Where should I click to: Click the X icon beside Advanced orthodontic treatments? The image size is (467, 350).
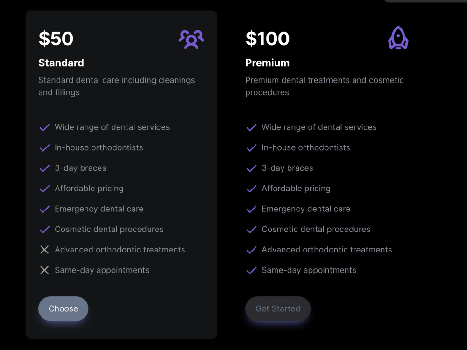[x=44, y=250]
